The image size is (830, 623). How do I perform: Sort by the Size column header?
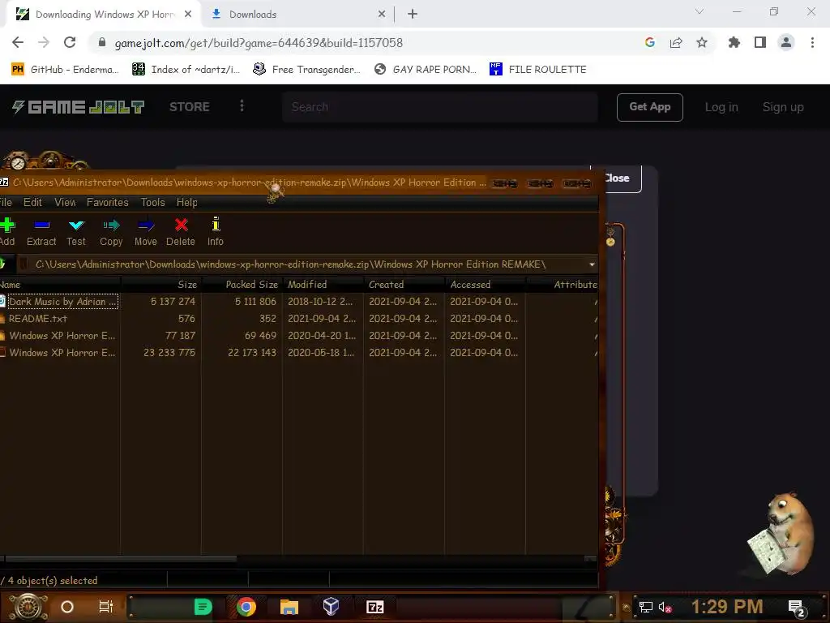(x=161, y=285)
